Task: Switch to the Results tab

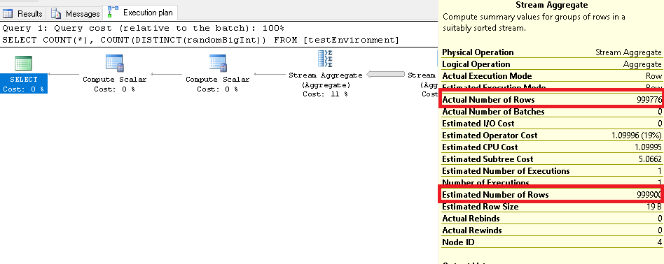Action: pos(23,13)
